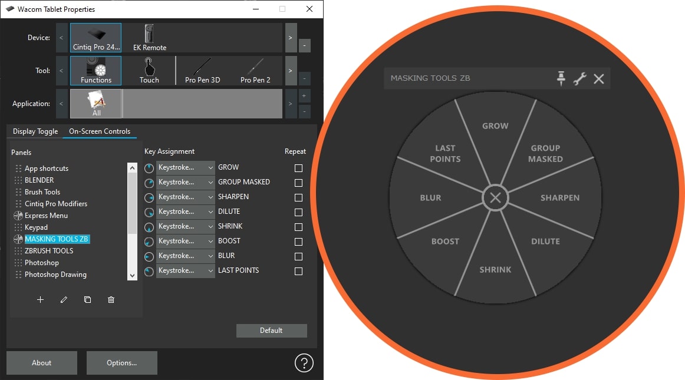
Task: Select the Photoshop Drawing panel
Action: coord(55,275)
